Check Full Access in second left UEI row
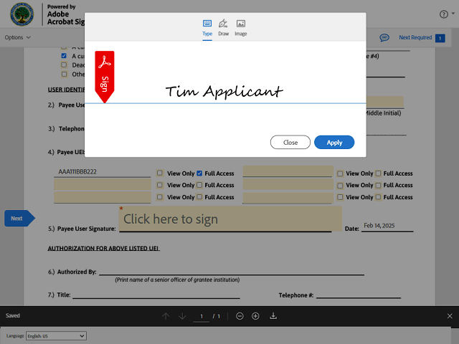 [x=199, y=185]
